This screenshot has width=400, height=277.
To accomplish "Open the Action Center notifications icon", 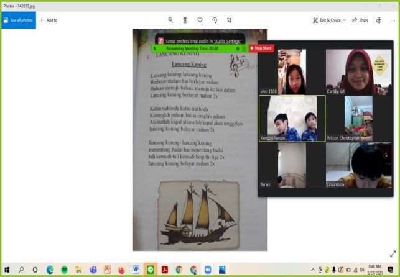I will click(390, 270).
